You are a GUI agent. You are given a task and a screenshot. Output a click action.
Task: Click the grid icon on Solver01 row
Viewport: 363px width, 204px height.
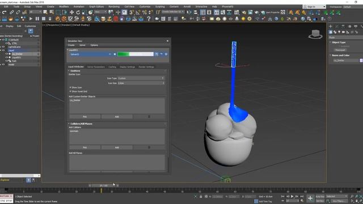(x=166, y=54)
